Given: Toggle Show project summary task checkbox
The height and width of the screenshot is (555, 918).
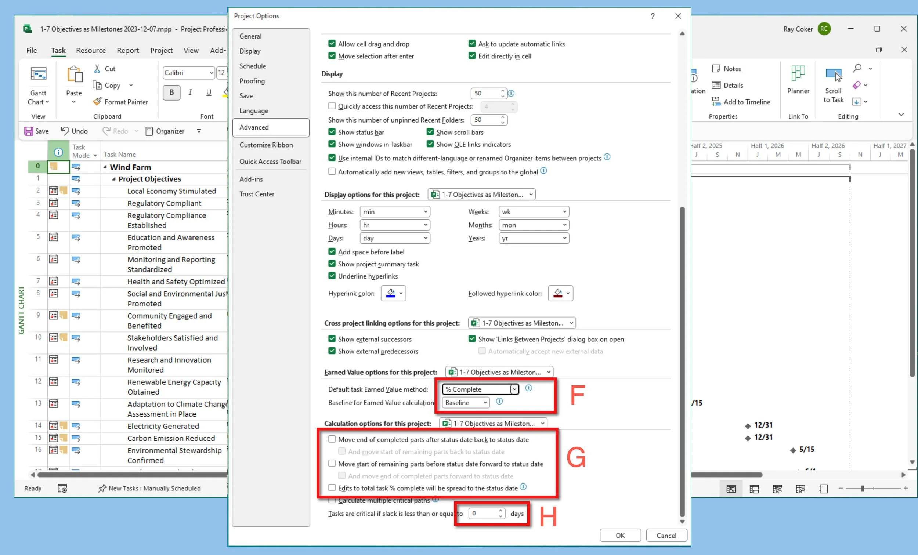Looking at the screenshot, I should 332,264.
